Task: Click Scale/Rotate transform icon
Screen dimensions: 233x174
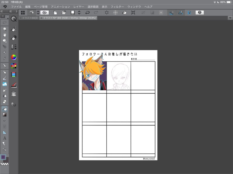Action: pyautogui.click(x=133, y=12)
